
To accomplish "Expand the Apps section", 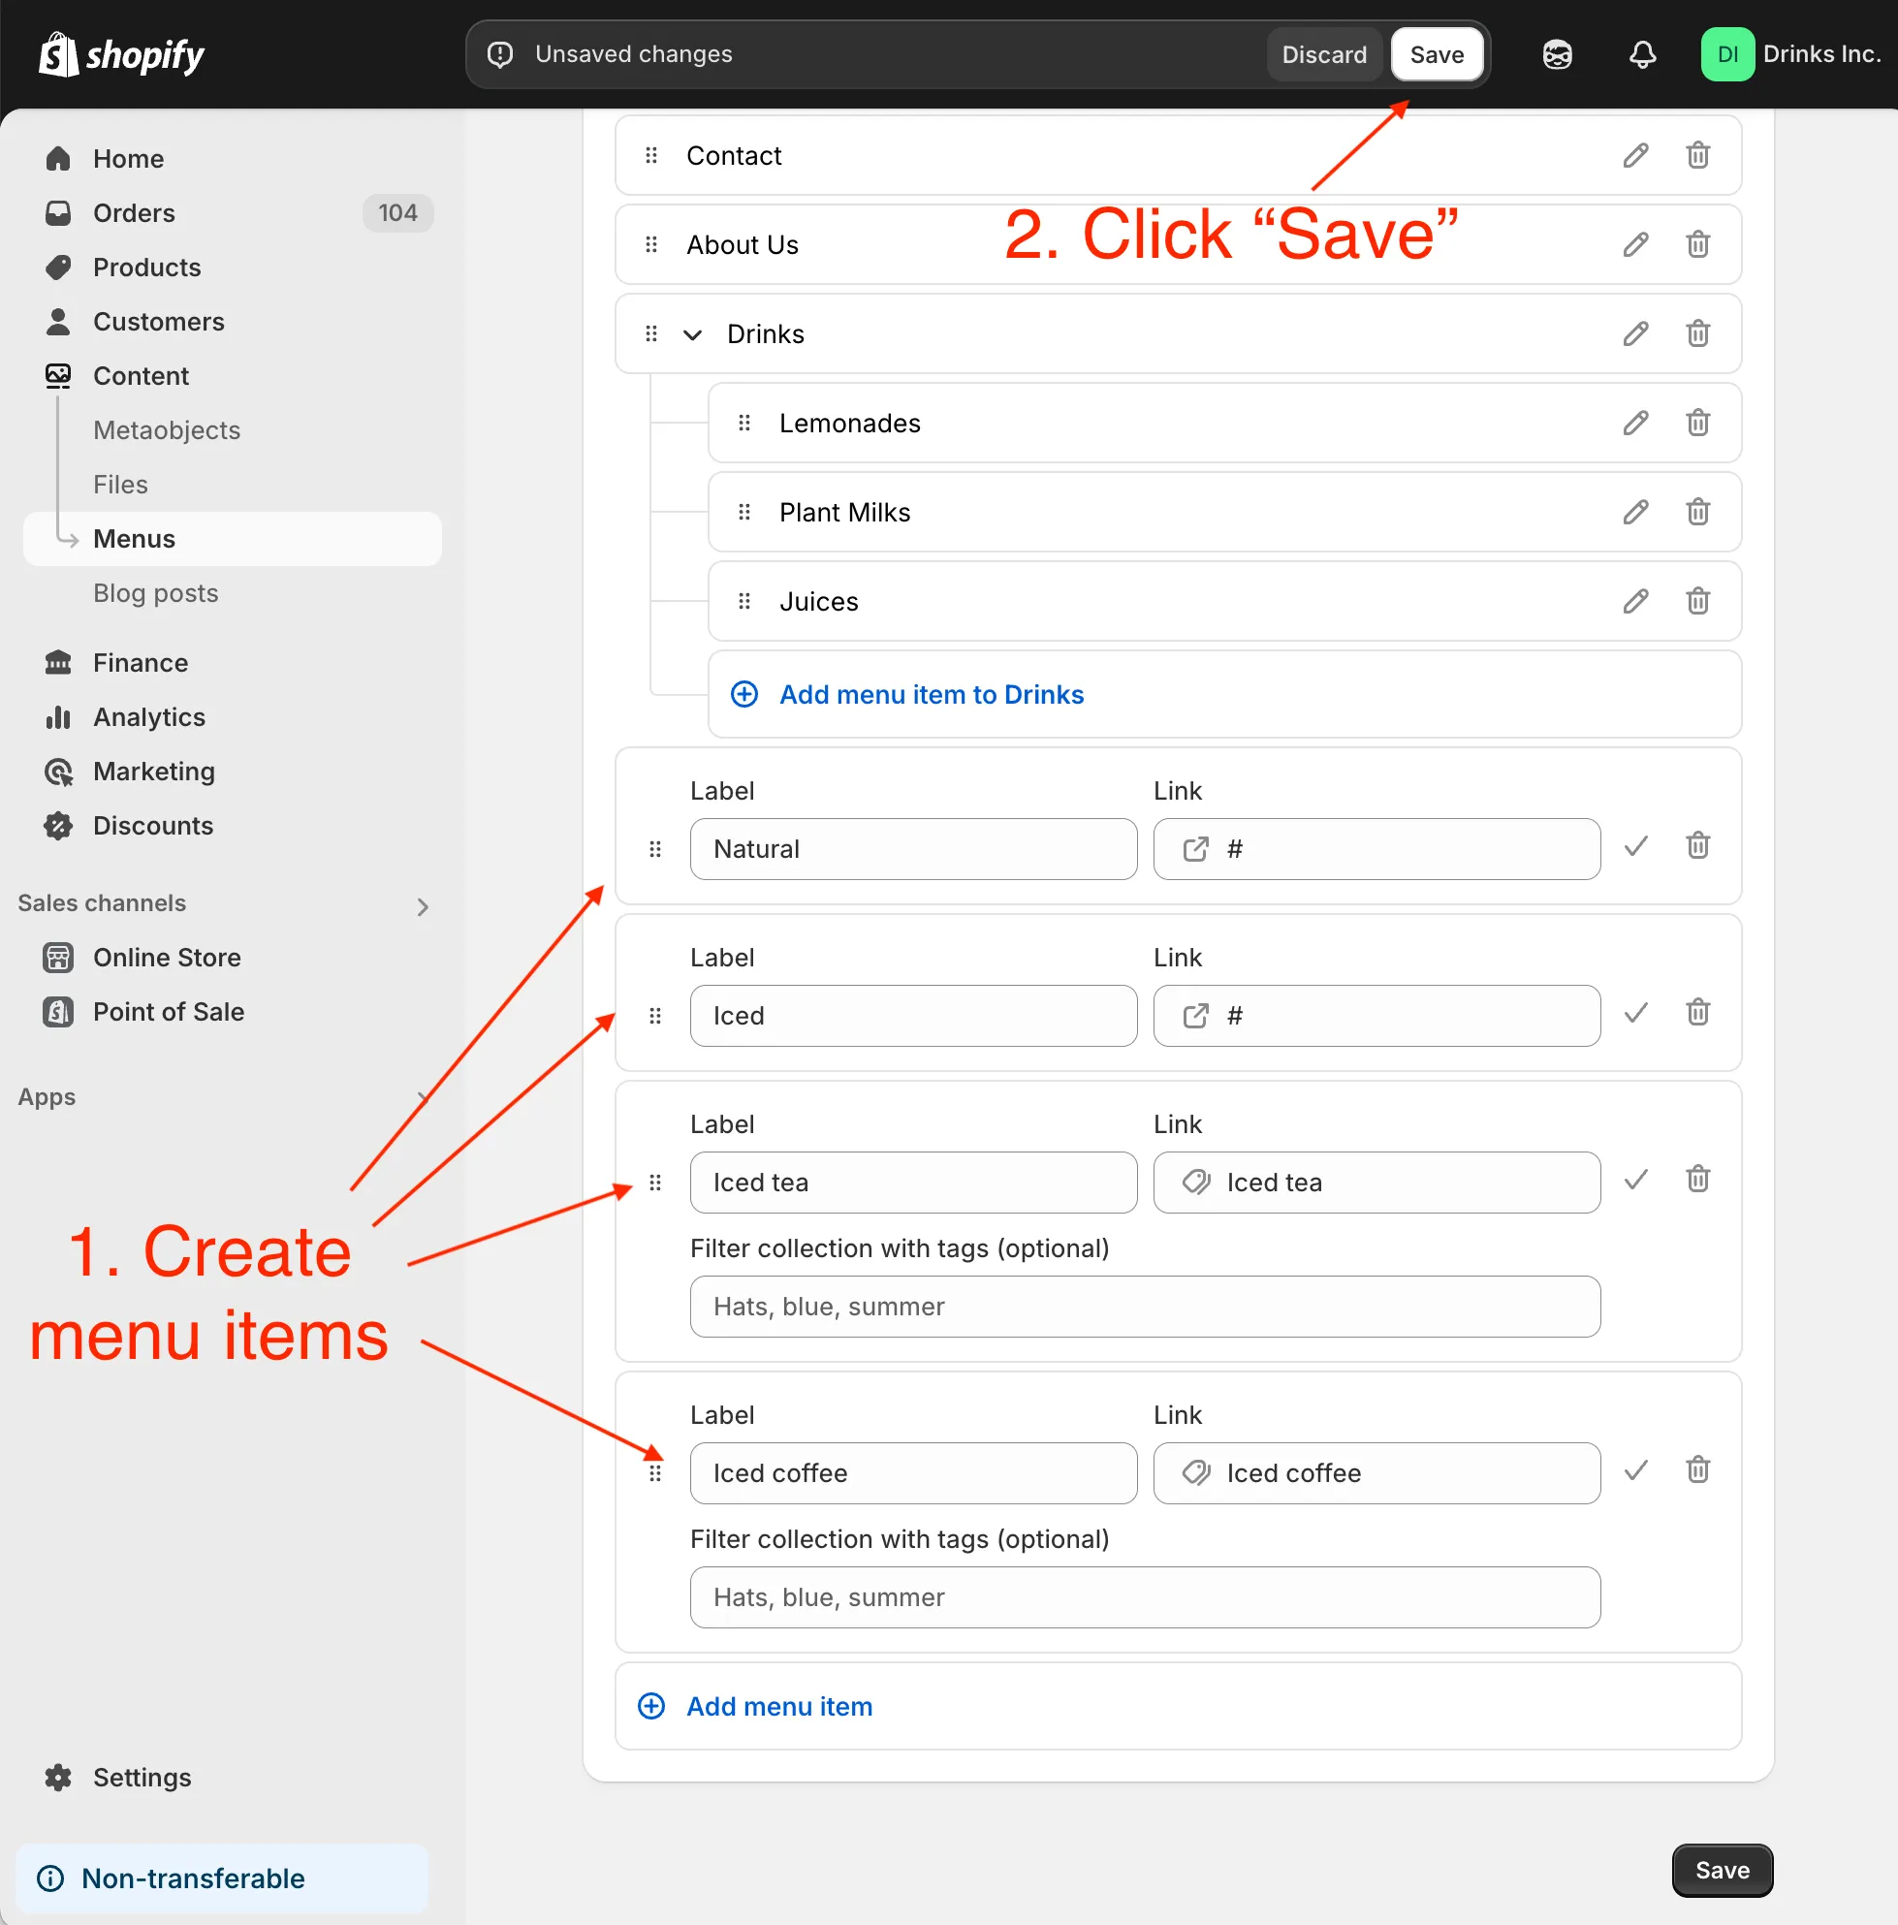I will point(423,1097).
